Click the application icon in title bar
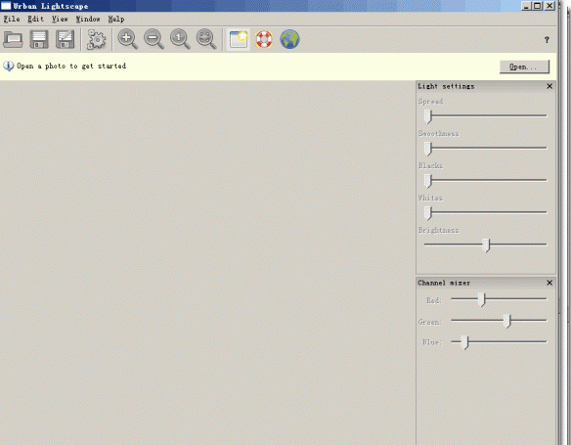 coord(6,6)
